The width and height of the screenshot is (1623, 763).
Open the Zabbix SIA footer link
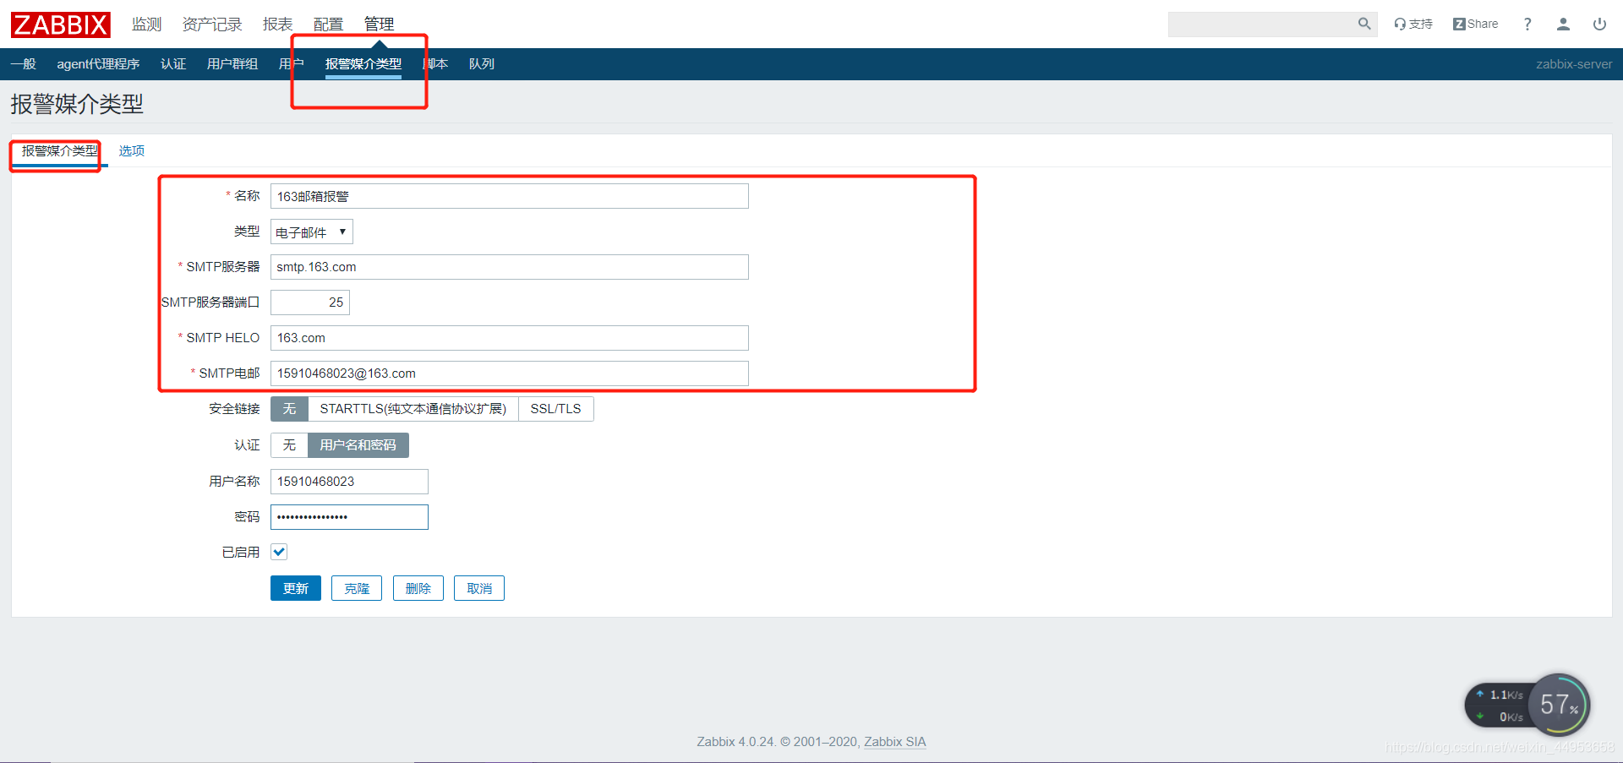(x=894, y=742)
